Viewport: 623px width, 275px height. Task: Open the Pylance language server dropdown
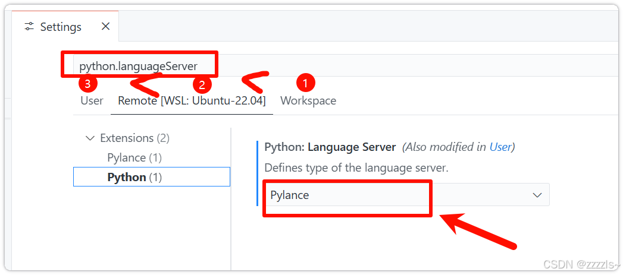407,195
